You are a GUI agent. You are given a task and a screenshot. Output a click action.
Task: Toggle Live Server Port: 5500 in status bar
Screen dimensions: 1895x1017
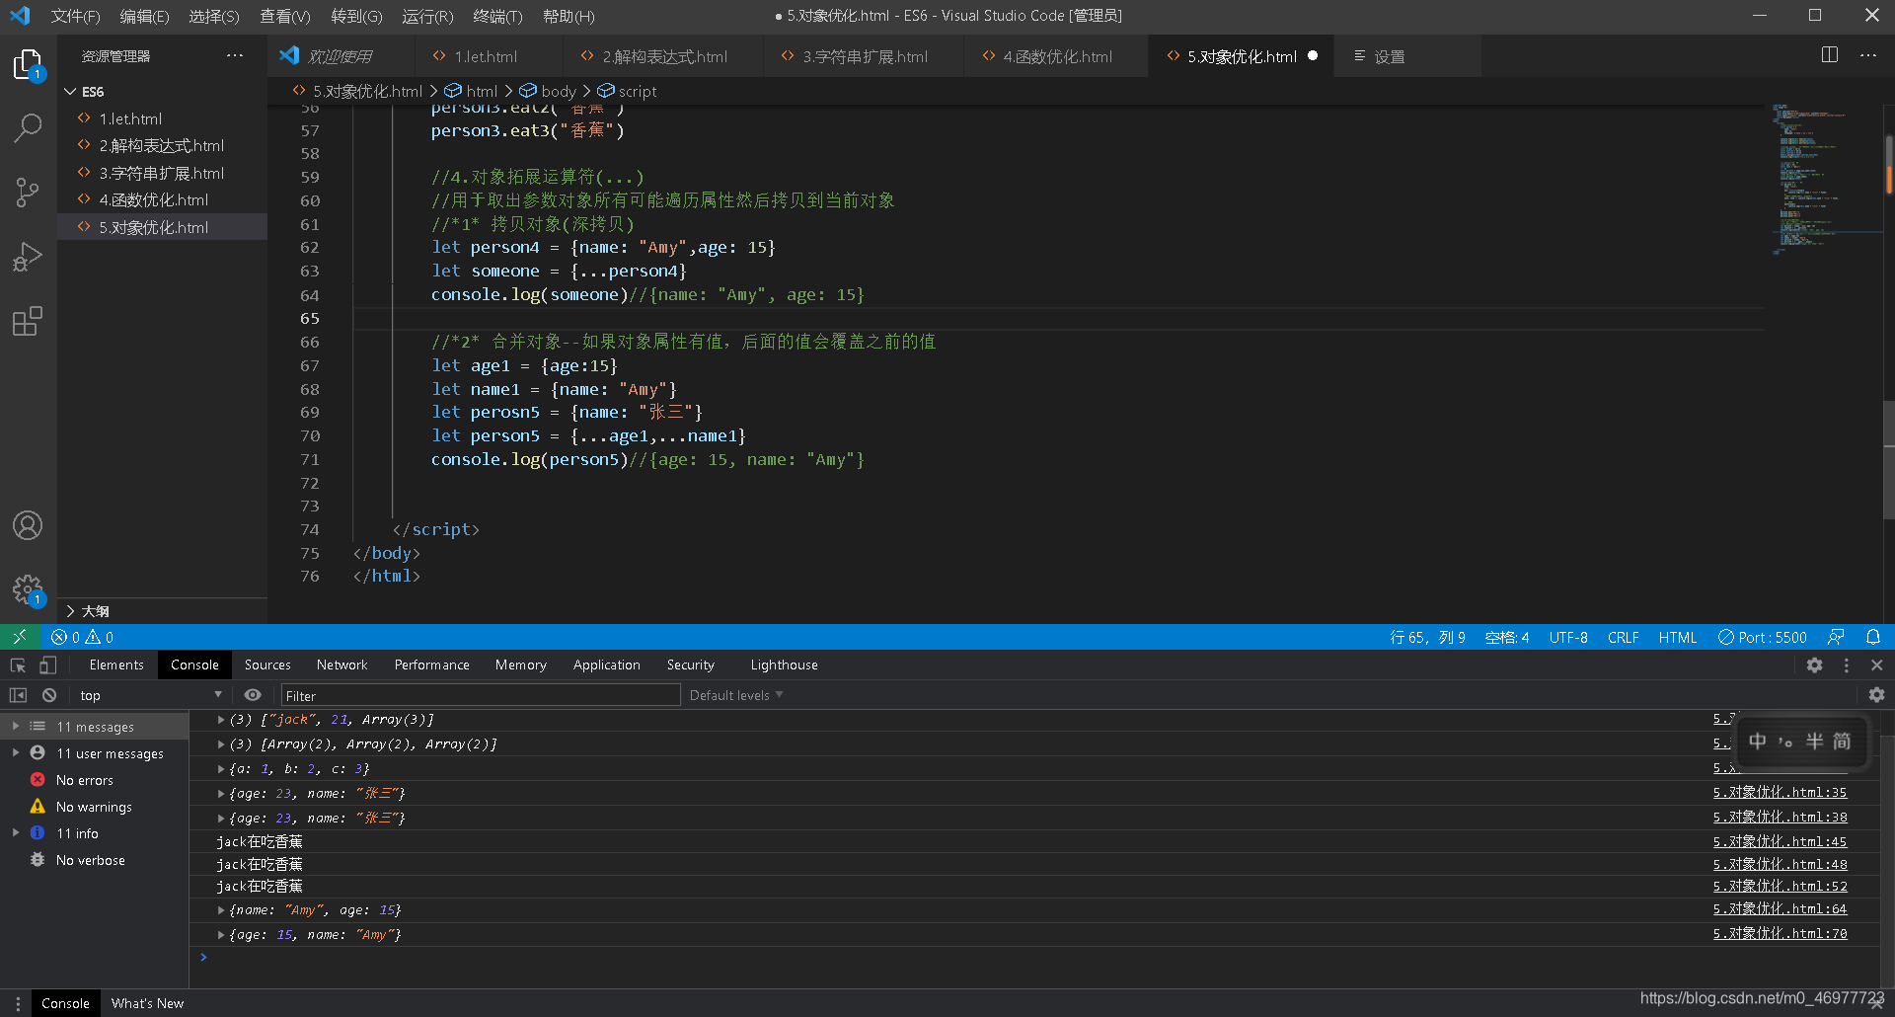point(1762,637)
